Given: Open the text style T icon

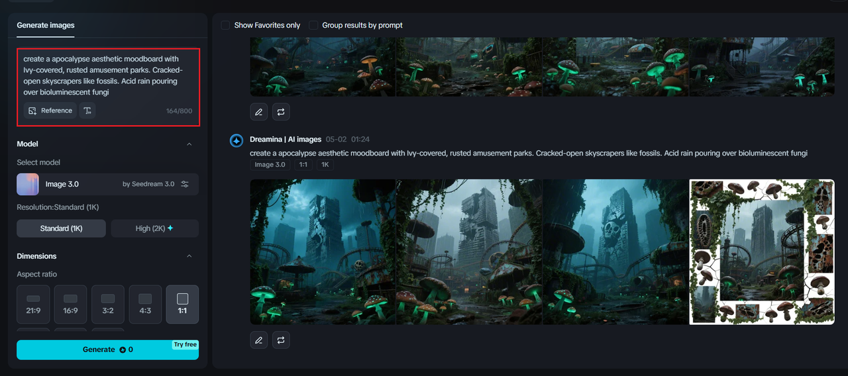Looking at the screenshot, I should pos(87,111).
